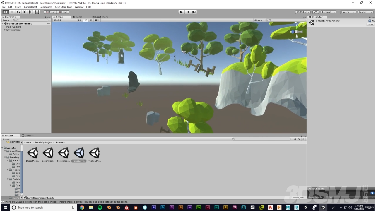The height and width of the screenshot is (212, 376).
Task: Open the GameObject menu
Action: (x=30, y=7)
